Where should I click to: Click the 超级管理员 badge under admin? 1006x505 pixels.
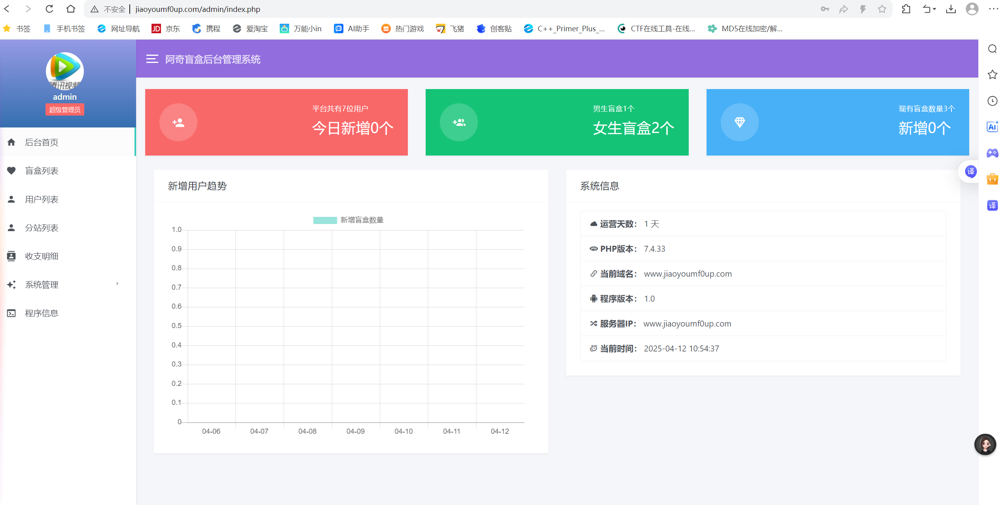(x=64, y=109)
